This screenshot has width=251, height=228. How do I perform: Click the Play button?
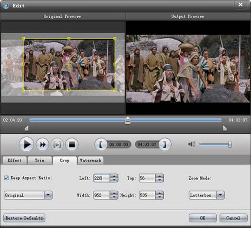click(26, 144)
